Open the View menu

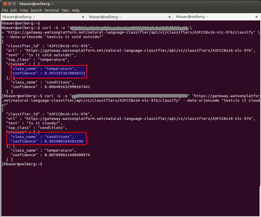[24, 10]
